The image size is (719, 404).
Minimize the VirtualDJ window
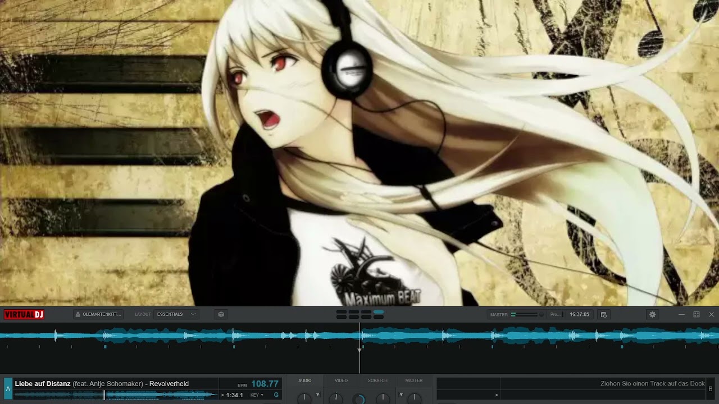coord(681,315)
